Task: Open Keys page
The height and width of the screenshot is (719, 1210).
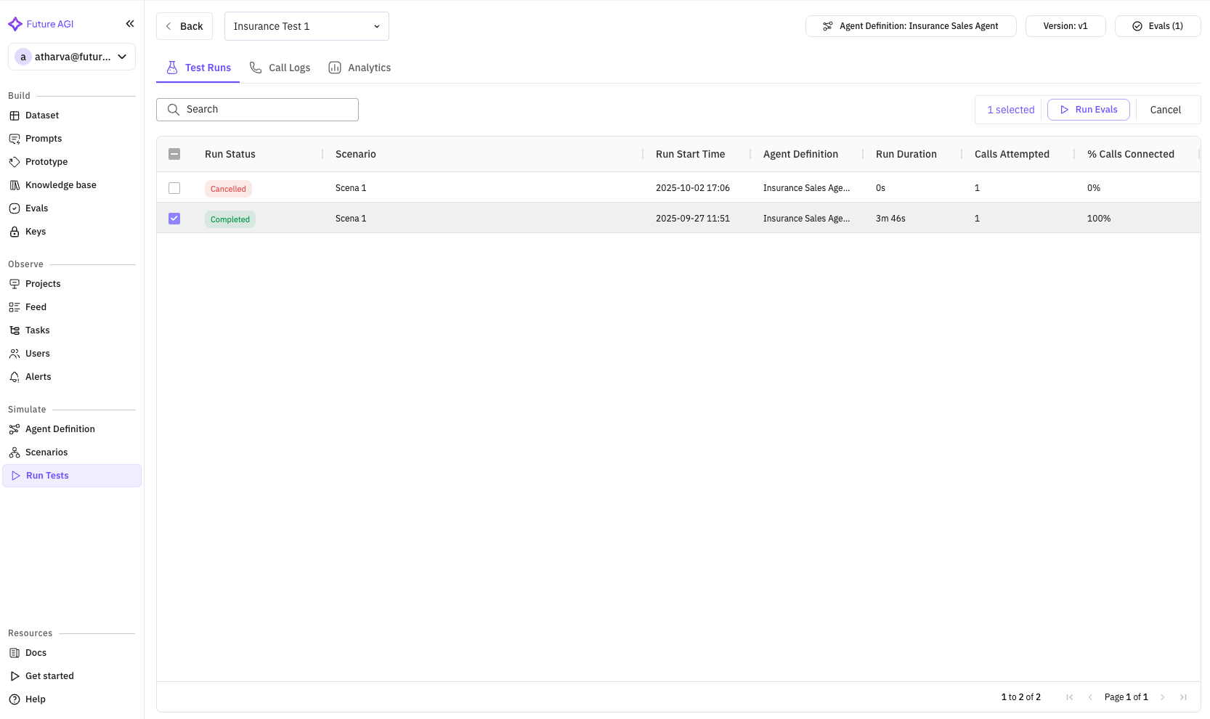Action: pyautogui.click(x=71, y=232)
